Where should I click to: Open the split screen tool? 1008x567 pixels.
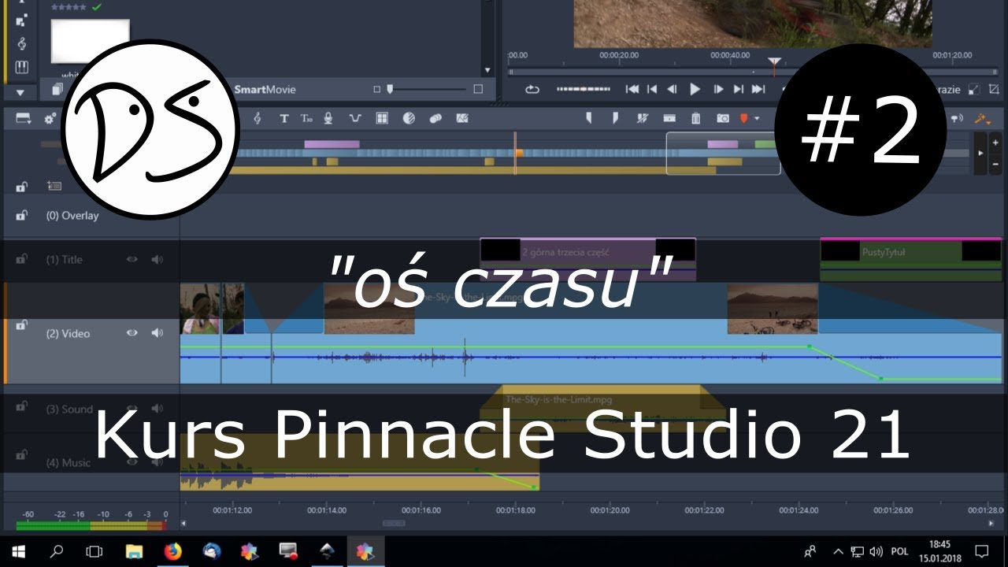pos(462,118)
